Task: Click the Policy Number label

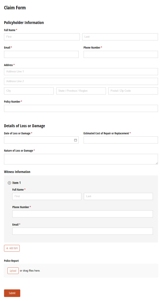Action: (x=12, y=102)
